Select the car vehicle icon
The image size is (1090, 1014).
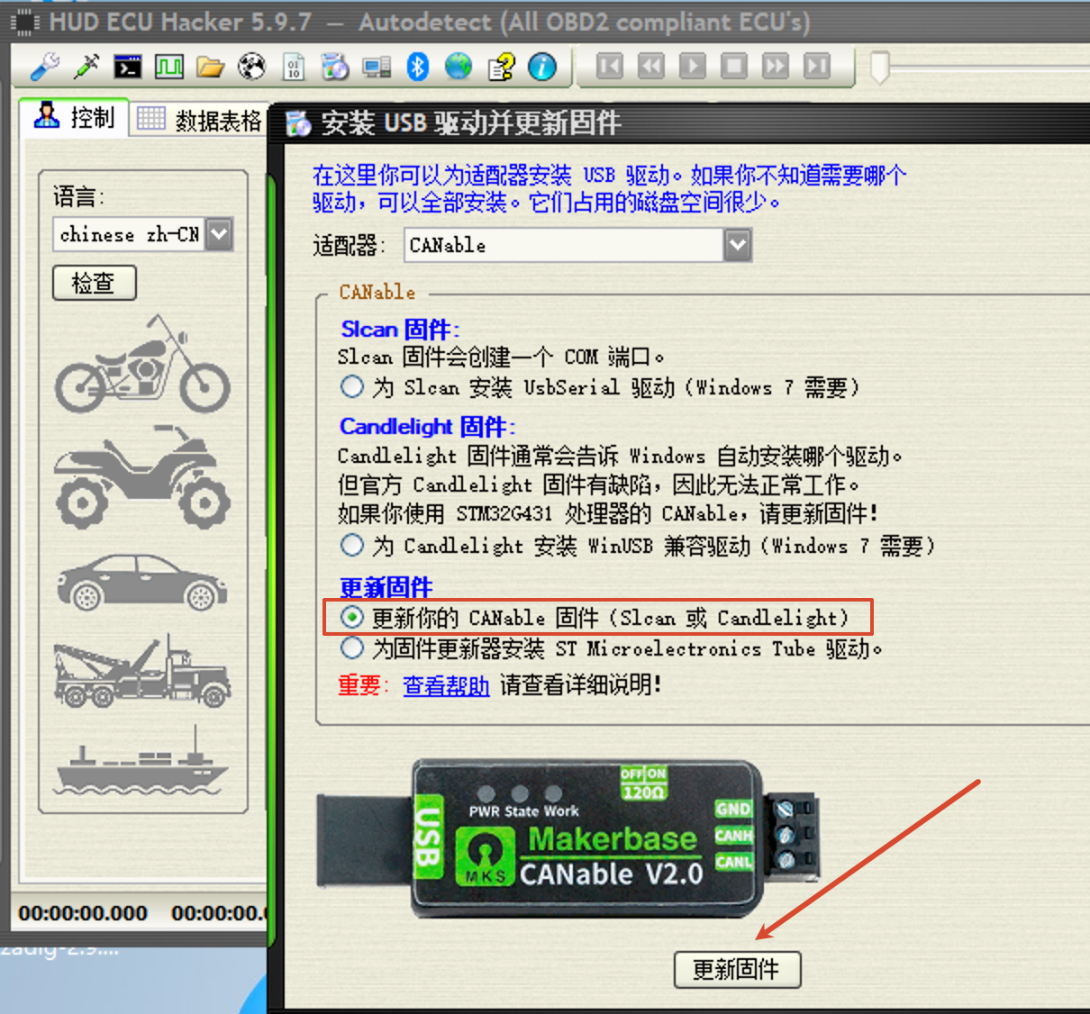(142, 582)
